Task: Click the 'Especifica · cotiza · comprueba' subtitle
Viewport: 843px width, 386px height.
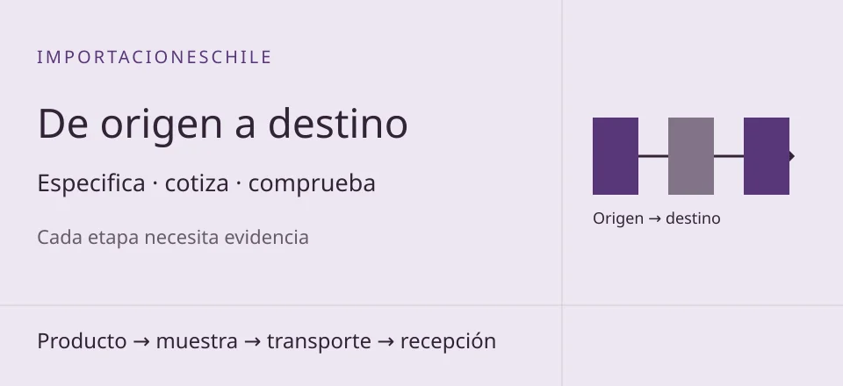Action: 206,183
